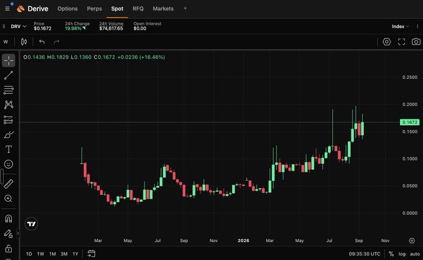Select the pattern drawing tool
Screen dimensions: 423x260
[x=9, y=104]
